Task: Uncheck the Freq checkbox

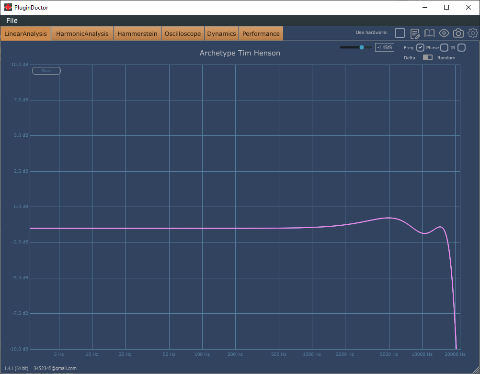Action: [x=420, y=47]
